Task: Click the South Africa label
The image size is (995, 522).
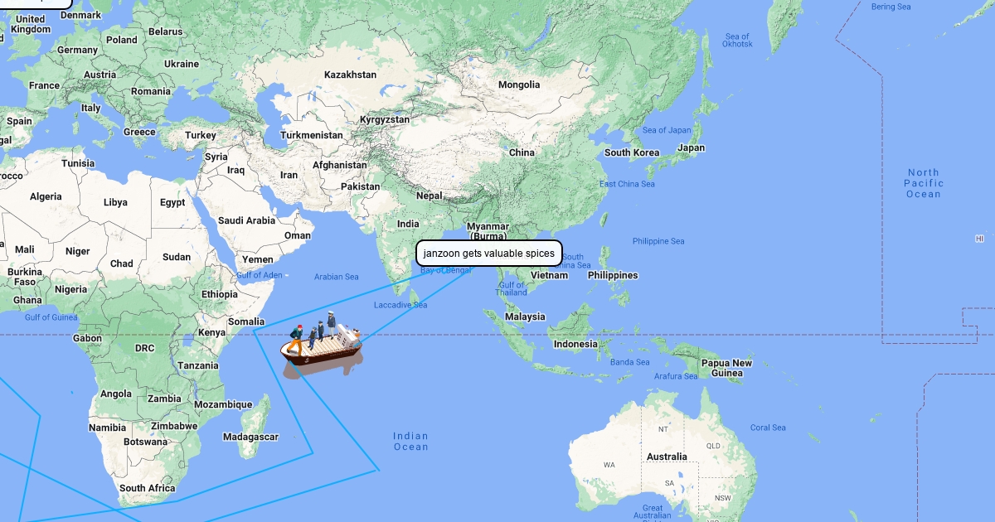Action: (147, 488)
